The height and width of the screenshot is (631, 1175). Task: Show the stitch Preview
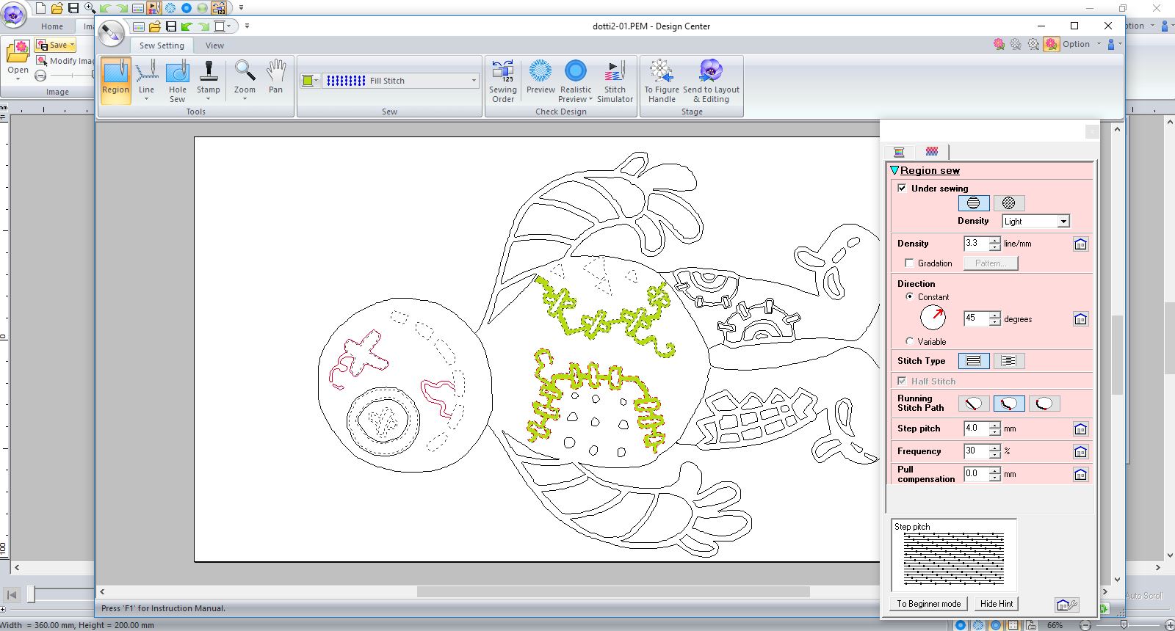540,77
